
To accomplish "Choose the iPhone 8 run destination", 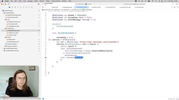I will pos(88,4).
